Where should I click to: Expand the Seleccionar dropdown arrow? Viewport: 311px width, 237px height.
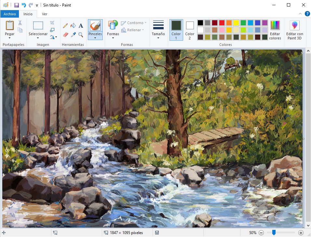coord(38,38)
